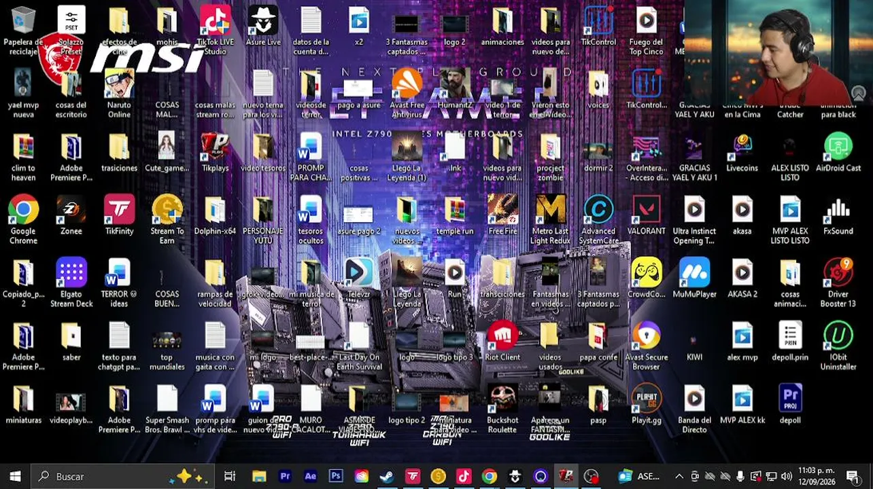Viewport: 873px width, 489px height.
Task: Select the Zonee desktop shortcut
Action: pos(71,216)
